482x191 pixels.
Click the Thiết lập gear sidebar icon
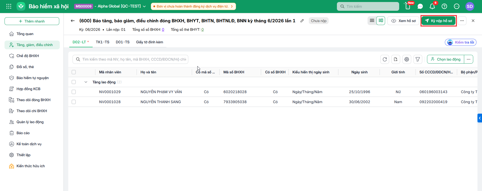tap(12, 155)
